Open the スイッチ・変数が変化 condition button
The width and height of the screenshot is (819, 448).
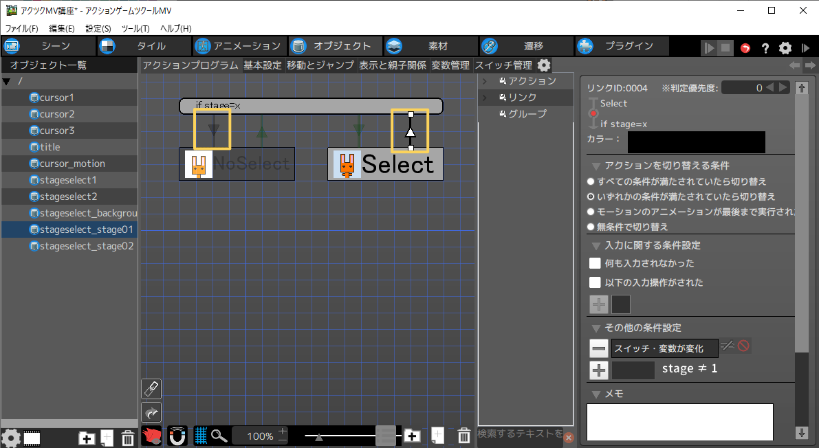click(664, 348)
